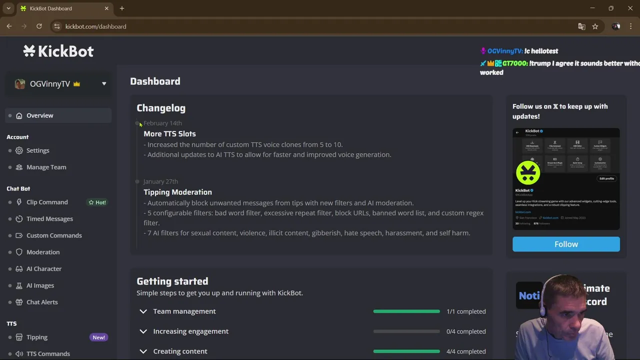Click the Team management progress bar
This screenshot has height=360, width=640.
click(406, 311)
